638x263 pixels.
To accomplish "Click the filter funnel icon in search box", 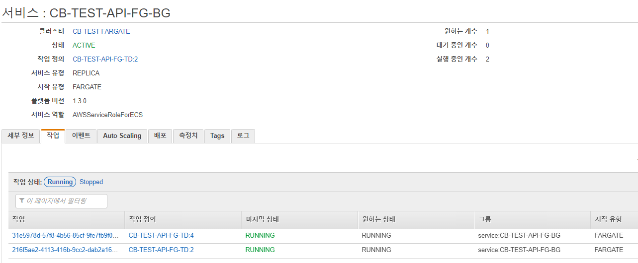I will coord(22,201).
